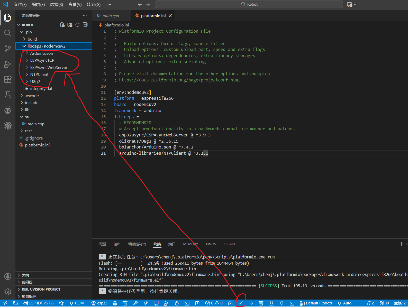Open the Search view in activity bar
Viewport: 408px width, 307px height.
click(8, 33)
